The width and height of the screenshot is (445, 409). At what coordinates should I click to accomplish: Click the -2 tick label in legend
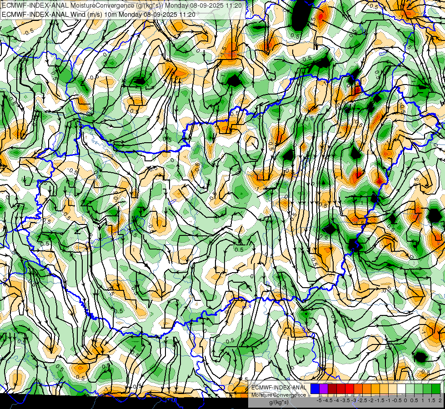click(x=371, y=400)
